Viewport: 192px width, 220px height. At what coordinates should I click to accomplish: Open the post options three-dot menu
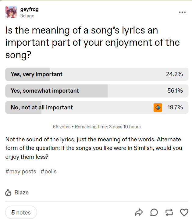182,12
